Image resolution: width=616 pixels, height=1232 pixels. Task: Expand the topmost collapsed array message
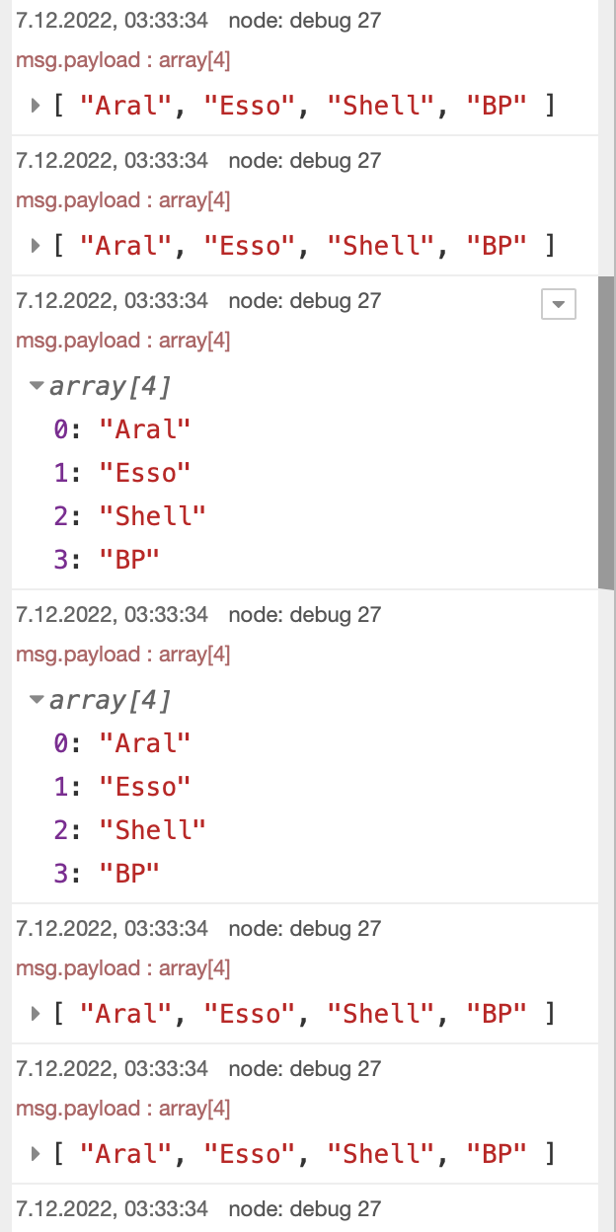click(x=37, y=105)
